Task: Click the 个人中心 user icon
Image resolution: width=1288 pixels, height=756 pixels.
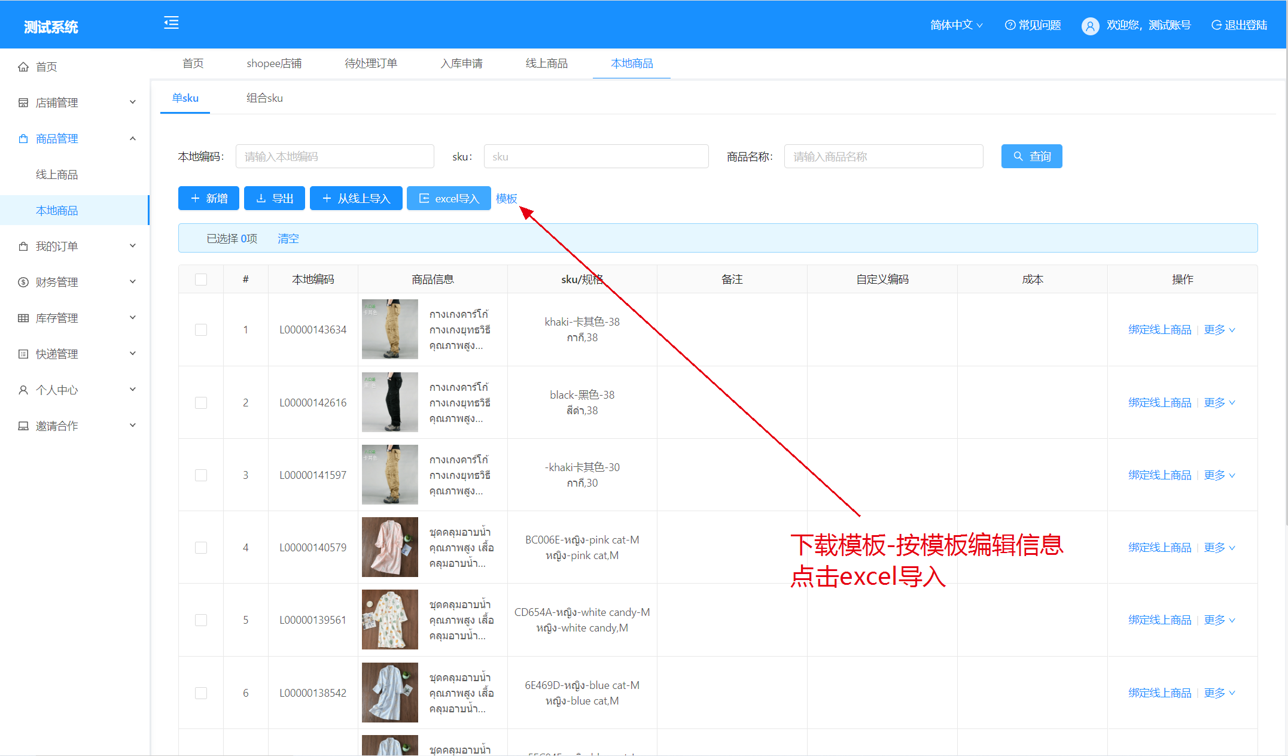Action: (23, 390)
